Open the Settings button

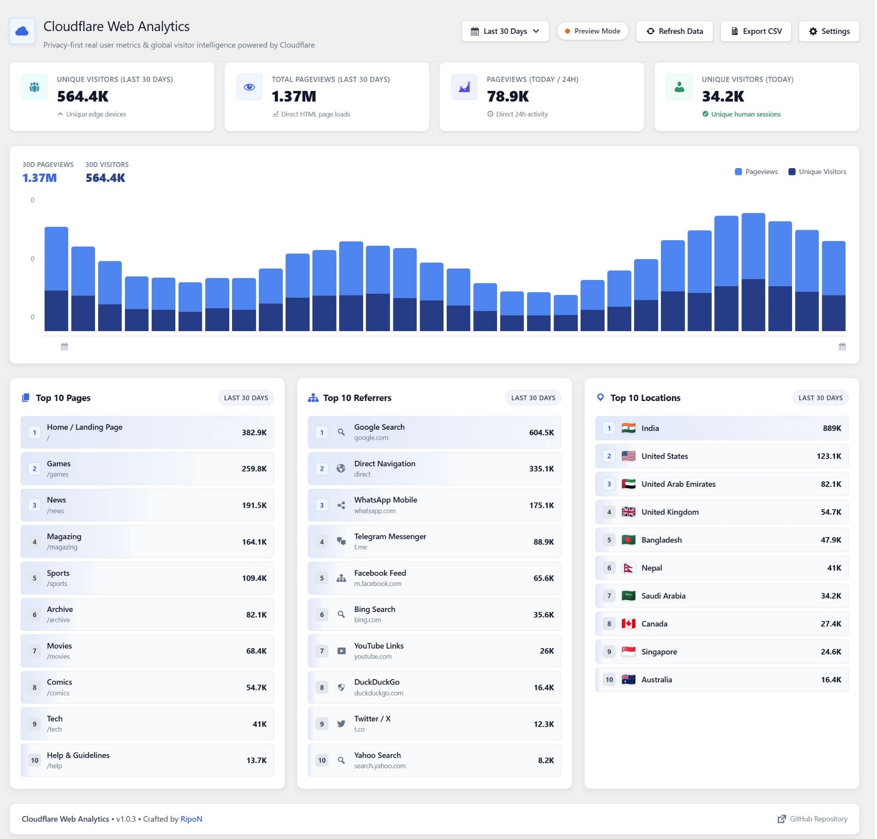829,31
